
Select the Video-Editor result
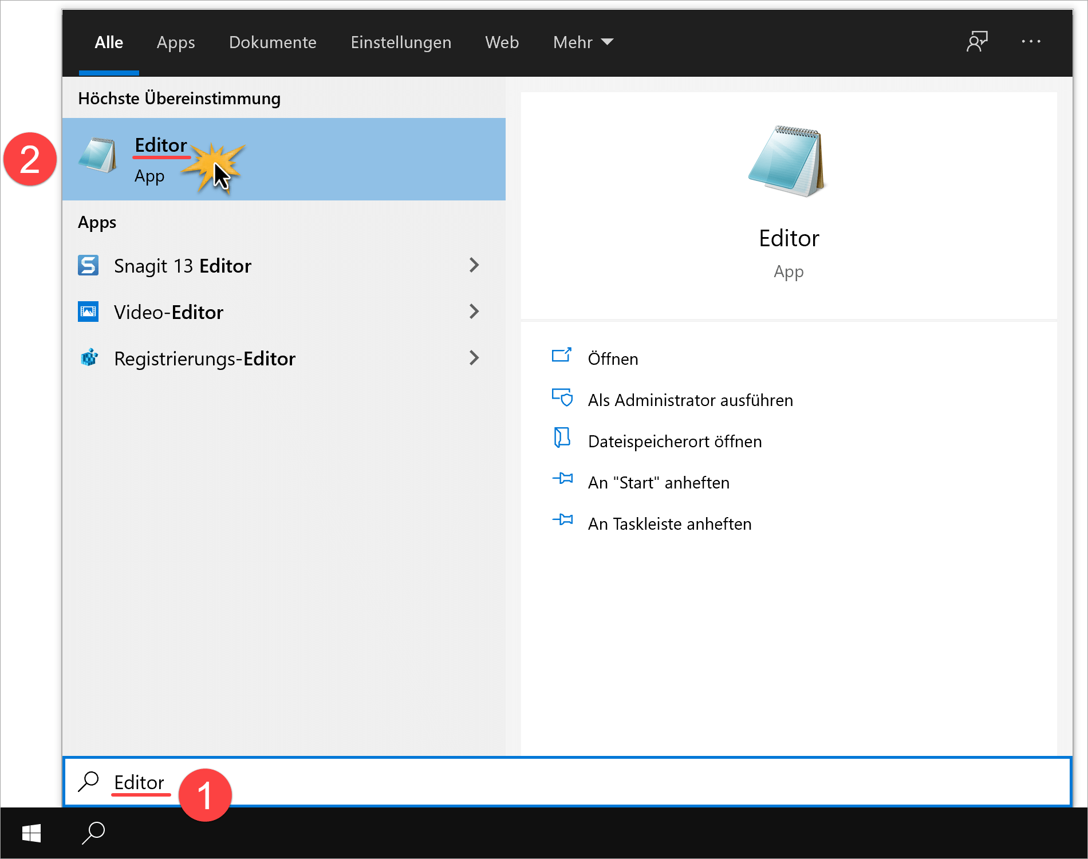(283, 312)
